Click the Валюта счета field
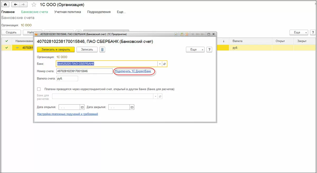 67,79
